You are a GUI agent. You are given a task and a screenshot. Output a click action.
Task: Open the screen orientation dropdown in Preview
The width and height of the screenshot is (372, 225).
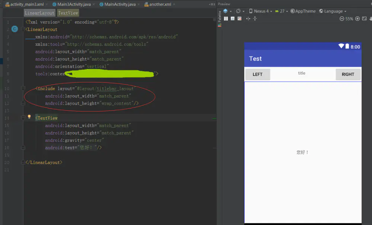point(240,11)
